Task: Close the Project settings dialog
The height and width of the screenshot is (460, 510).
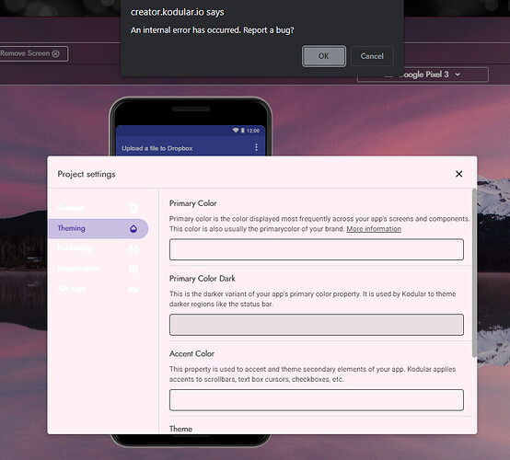Action: pos(459,174)
